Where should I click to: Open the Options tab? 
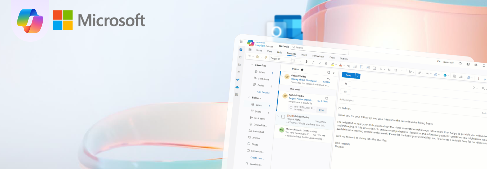(344, 59)
